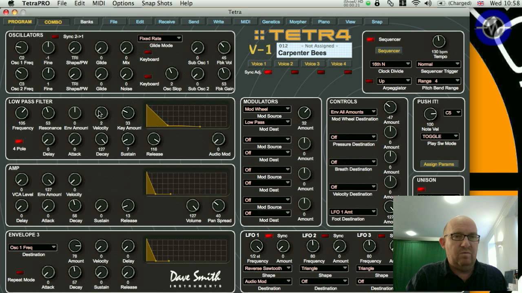Image resolution: width=522 pixels, height=293 pixels.
Task: Click the Envelope 3 graph display
Action: coord(187,250)
